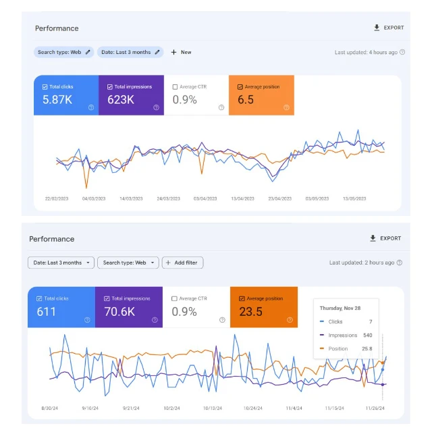This screenshot has height=432, width=432.
Task: Click the help icon next to 'Last updated: 2 hours ago'
Action: click(400, 263)
